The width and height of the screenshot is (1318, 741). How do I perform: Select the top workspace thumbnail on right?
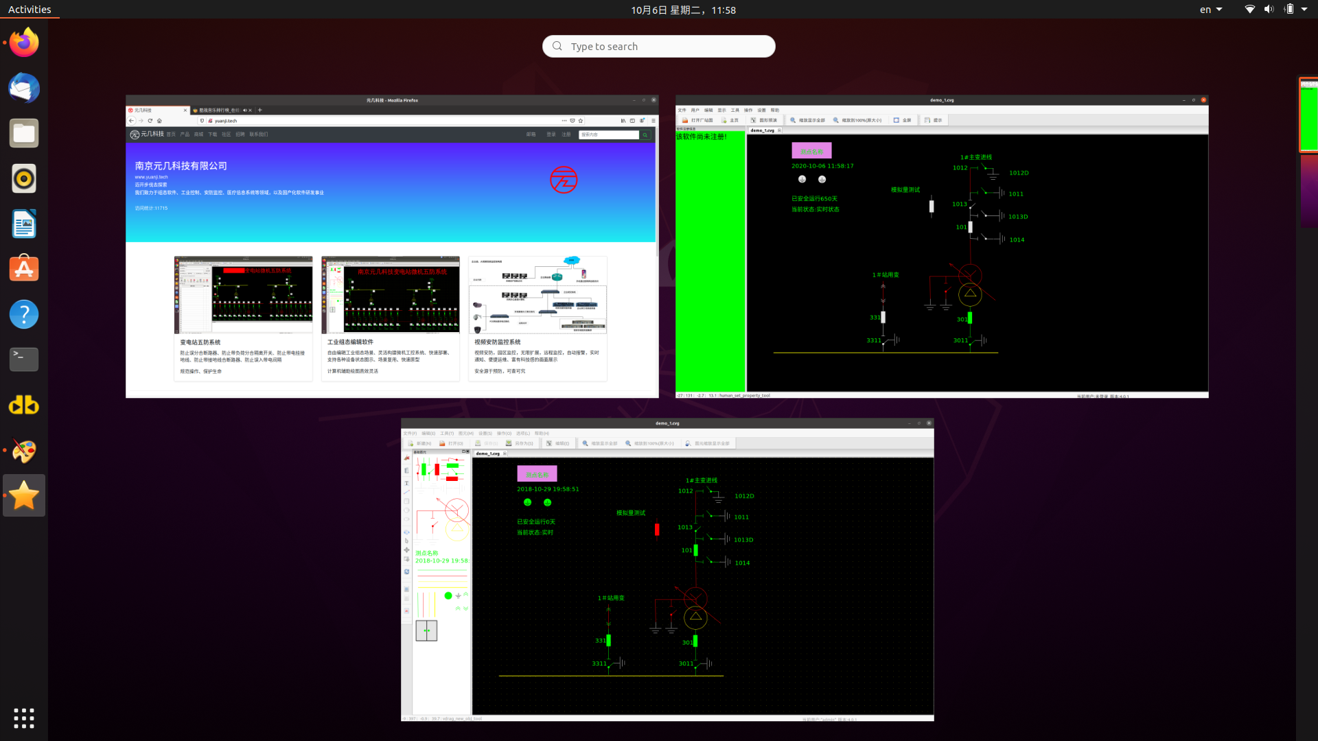point(1308,114)
